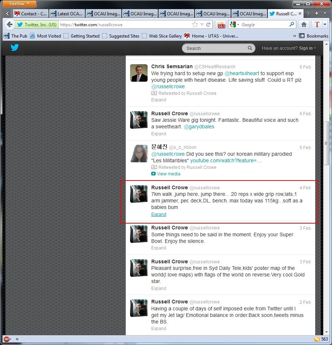Expand the 7km walk tweet
Viewport: 332px width, 345px height.
159,214
